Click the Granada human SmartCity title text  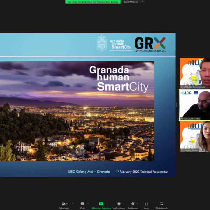point(119,79)
